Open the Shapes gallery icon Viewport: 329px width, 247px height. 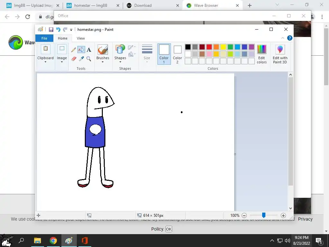[x=120, y=50]
